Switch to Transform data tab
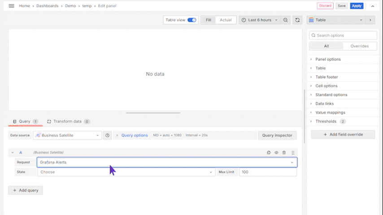The height and width of the screenshot is (215, 383). pyautogui.click(x=68, y=121)
